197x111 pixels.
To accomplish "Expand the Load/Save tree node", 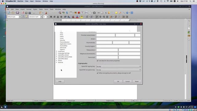I will click(x=56, y=51).
